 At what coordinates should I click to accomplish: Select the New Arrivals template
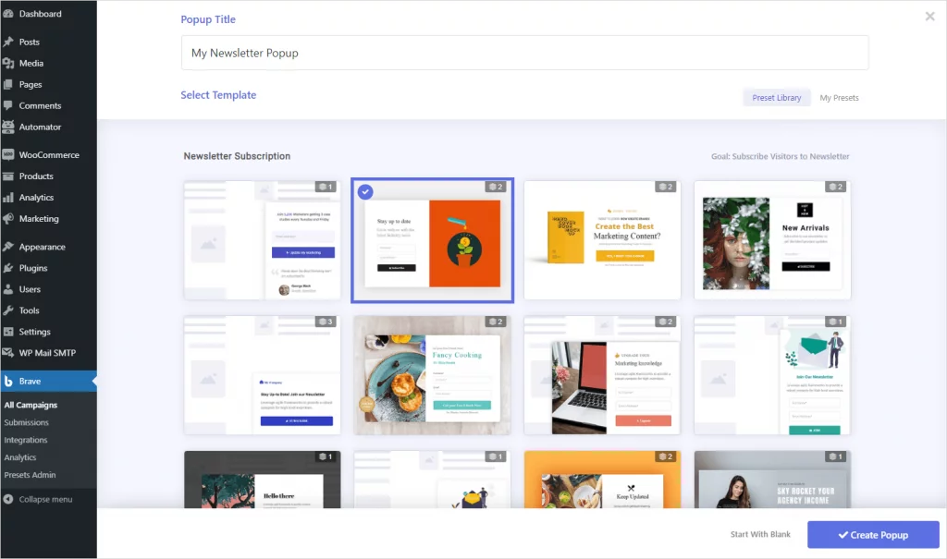[772, 239]
